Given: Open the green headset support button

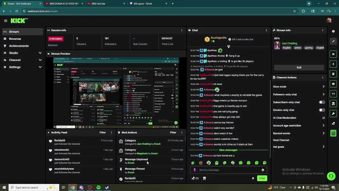Looking at the screenshot, I should [331, 176].
